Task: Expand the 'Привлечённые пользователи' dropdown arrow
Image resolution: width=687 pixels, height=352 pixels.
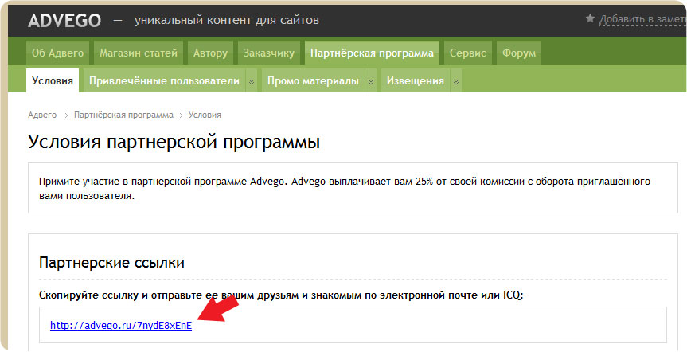Action: coord(252,81)
